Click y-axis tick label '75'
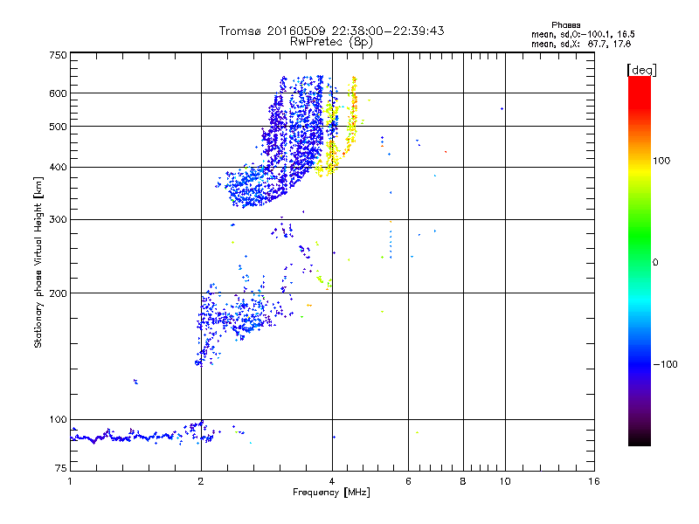 (x=61, y=468)
